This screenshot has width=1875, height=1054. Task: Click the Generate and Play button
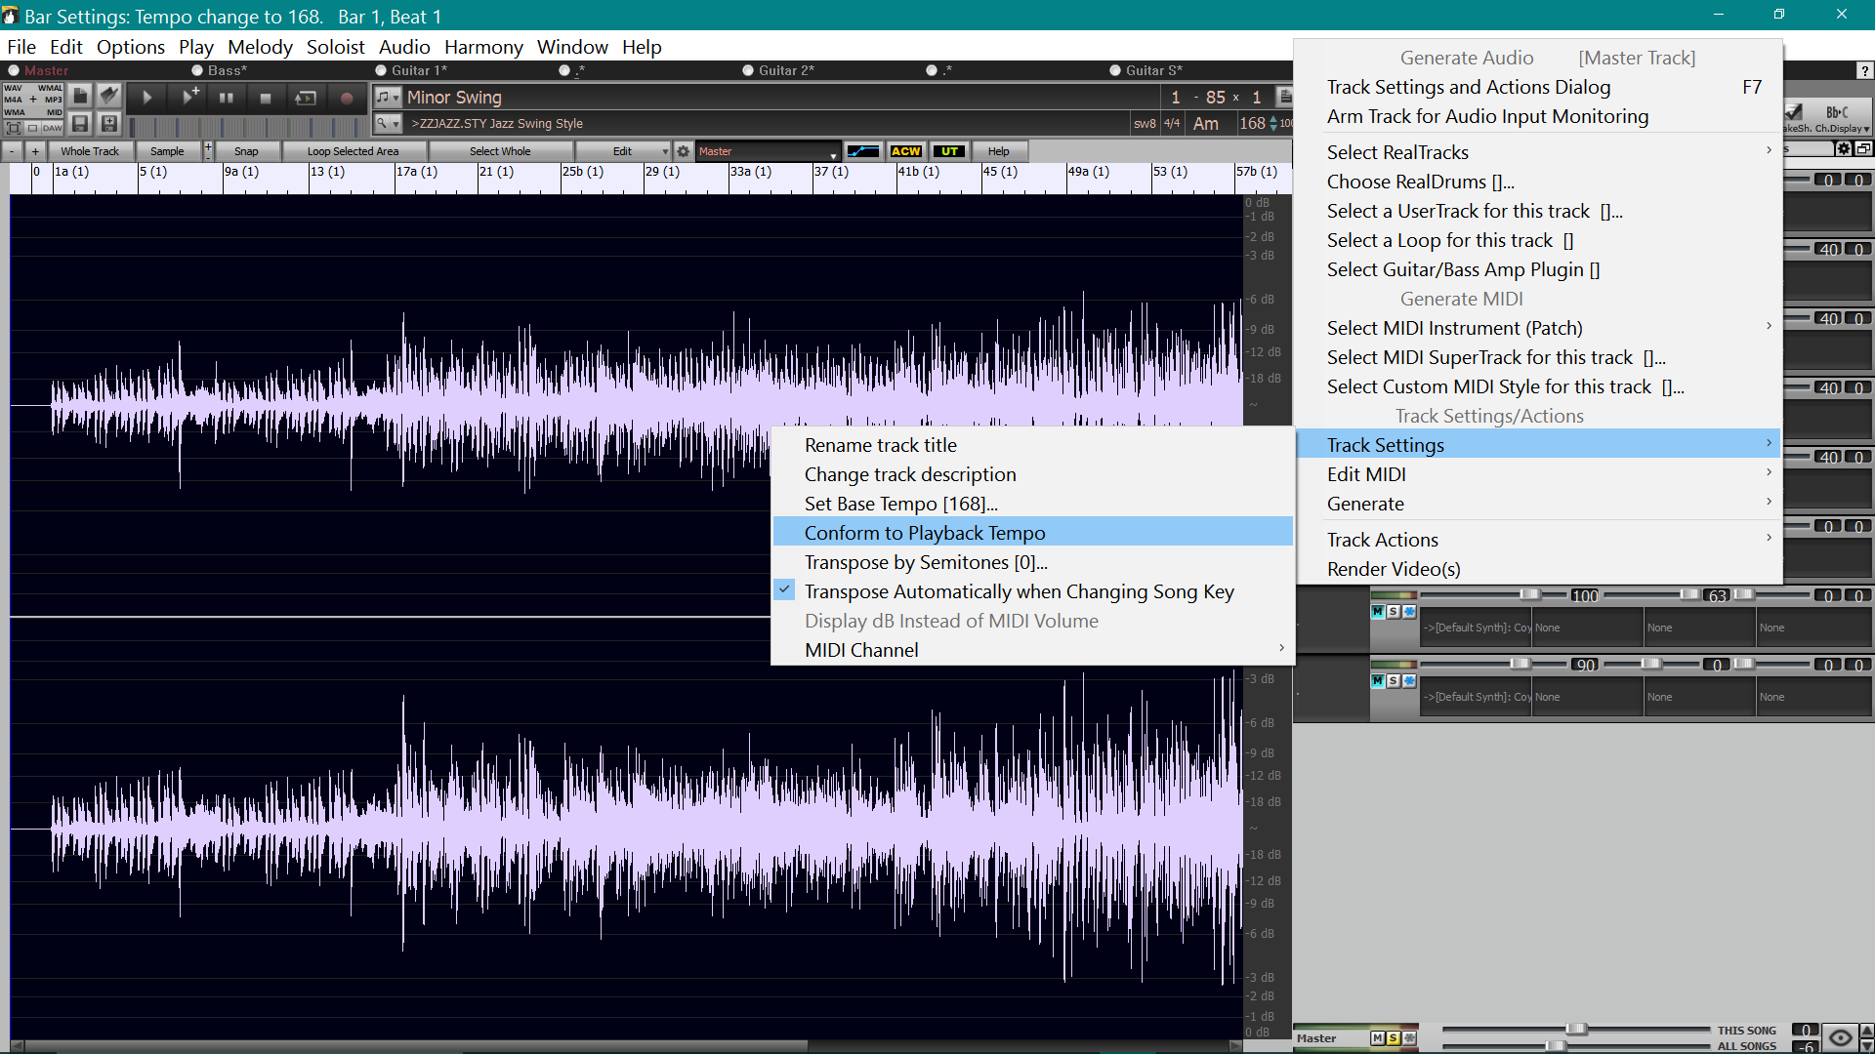[x=189, y=98]
